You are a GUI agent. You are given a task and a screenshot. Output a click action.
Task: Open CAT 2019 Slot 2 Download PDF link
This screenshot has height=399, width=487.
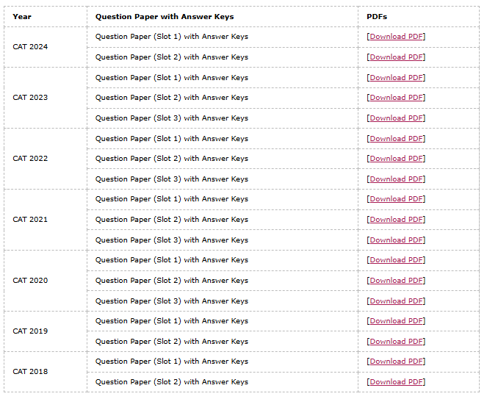[396, 341]
